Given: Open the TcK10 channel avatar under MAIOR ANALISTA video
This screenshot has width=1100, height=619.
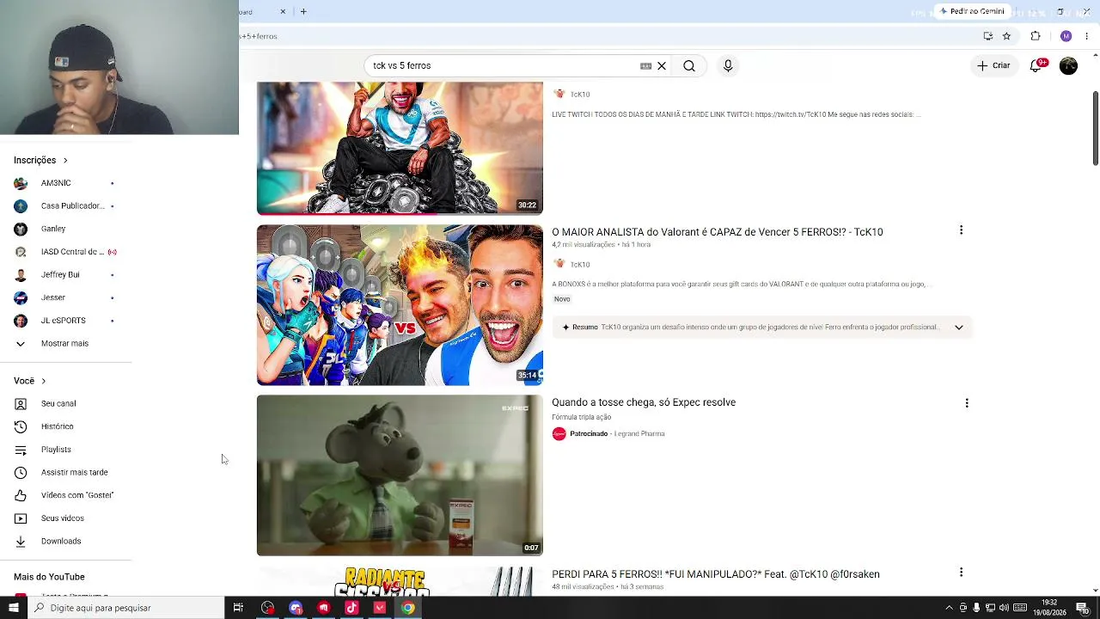Looking at the screenshot, I should coord(559,264).
